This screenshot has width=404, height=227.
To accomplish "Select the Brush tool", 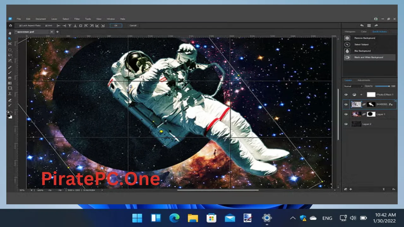I will pyautogui.click(x=10, y=67).
